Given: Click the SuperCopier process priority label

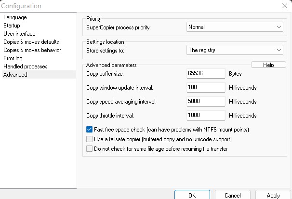Looking at the screenshot, I should point(119,27).
